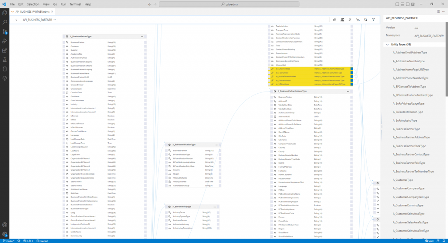Open Run and Debug view
Image resolution: width=448 pixels, height=243 pixels.
point(4,41)
